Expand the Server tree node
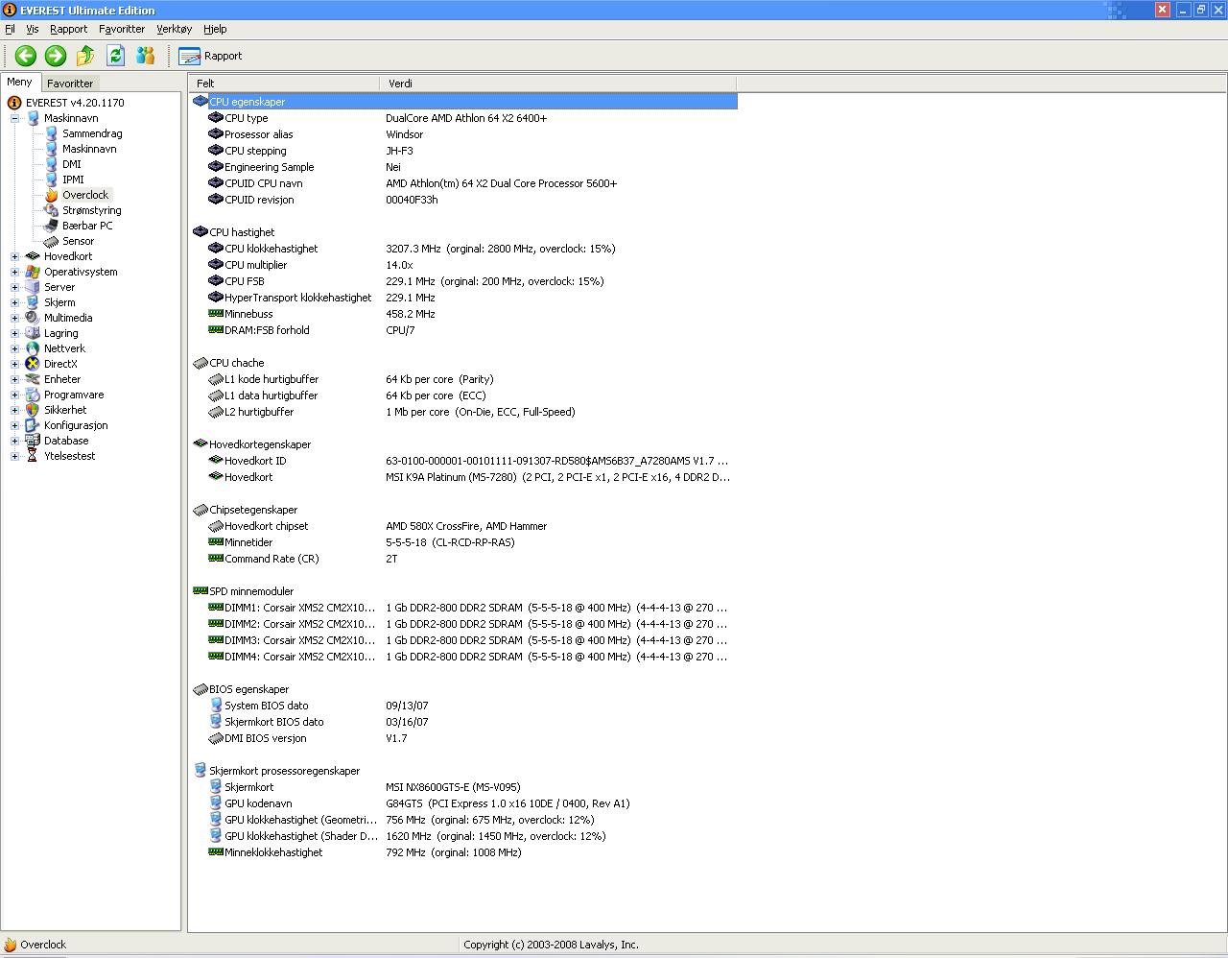Screen dimensions: 1228x958 (x=14, y=287)
